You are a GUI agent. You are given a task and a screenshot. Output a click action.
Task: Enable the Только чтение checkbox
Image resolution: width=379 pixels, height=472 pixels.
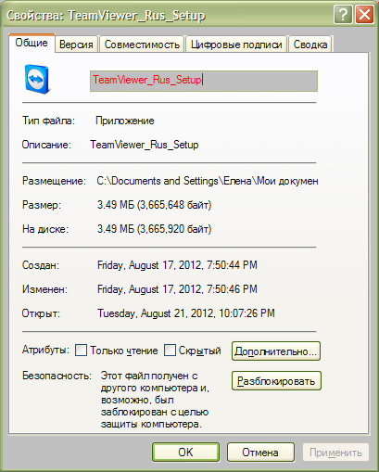click(x=81, y=351)
